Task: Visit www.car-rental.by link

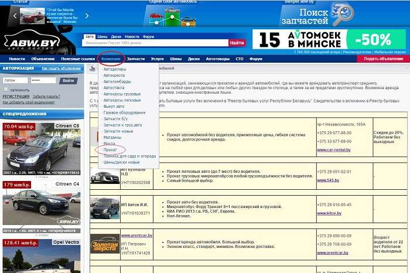Action: coord(334,150)
